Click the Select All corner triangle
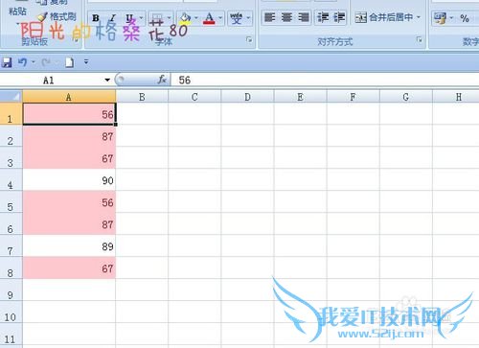This screenshot has width=479, height=348. (11, 97)
